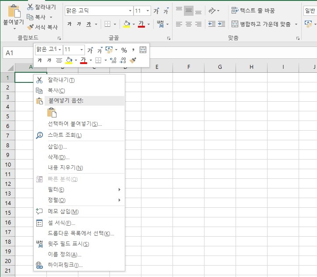The height and width of the screenshot is (277, 317).
Task: Open the Merge and Center dropdown arrow
Action: [296, 24]
